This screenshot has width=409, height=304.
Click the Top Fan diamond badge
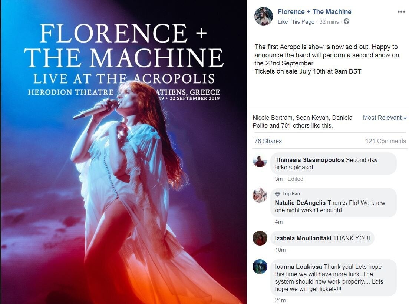tap(277, 194)
